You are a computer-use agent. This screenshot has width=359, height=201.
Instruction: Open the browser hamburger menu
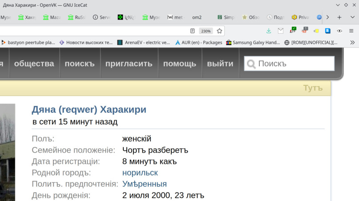[x=351, y=31]
